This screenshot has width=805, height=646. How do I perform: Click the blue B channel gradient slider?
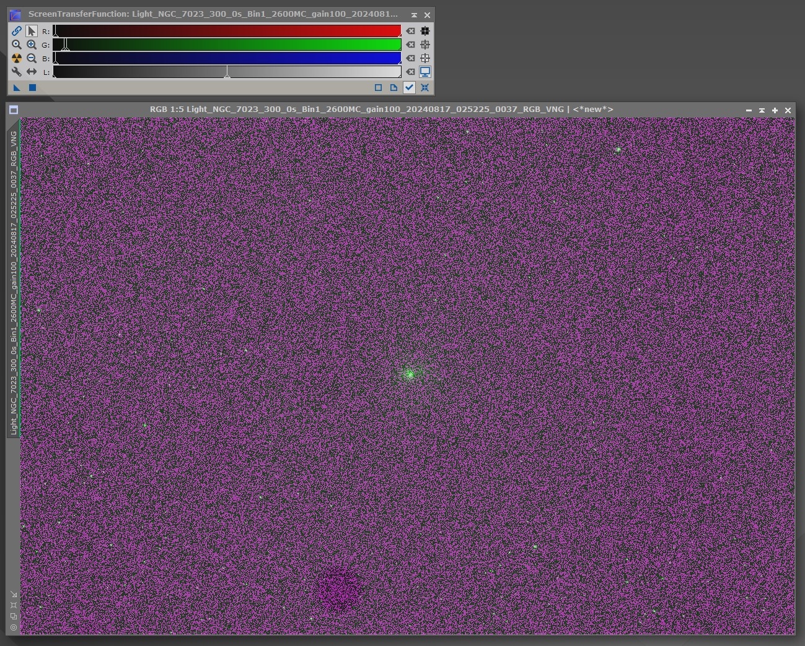click(227, 58)
